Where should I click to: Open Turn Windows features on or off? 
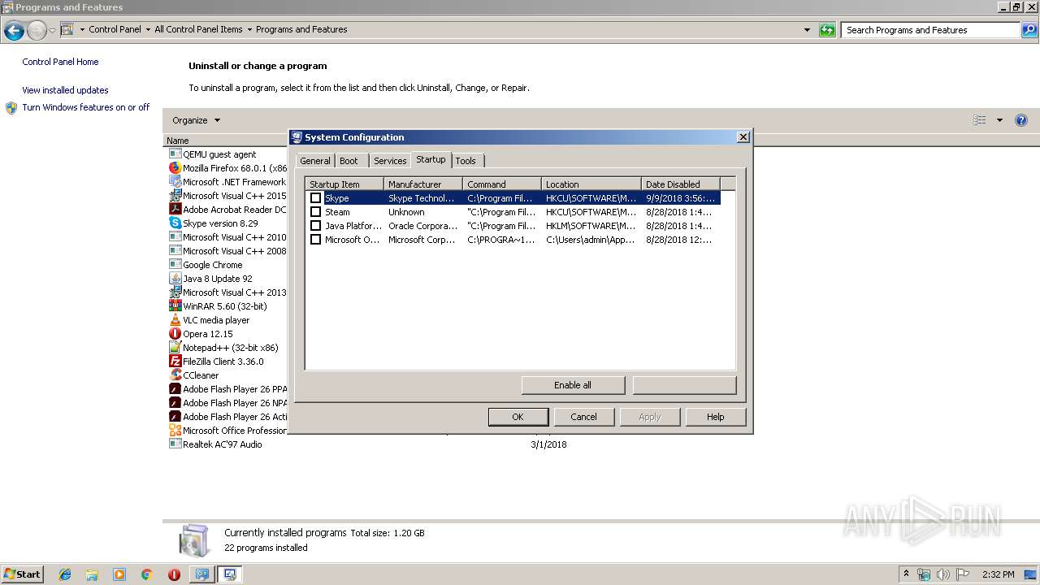coord(85,107)
